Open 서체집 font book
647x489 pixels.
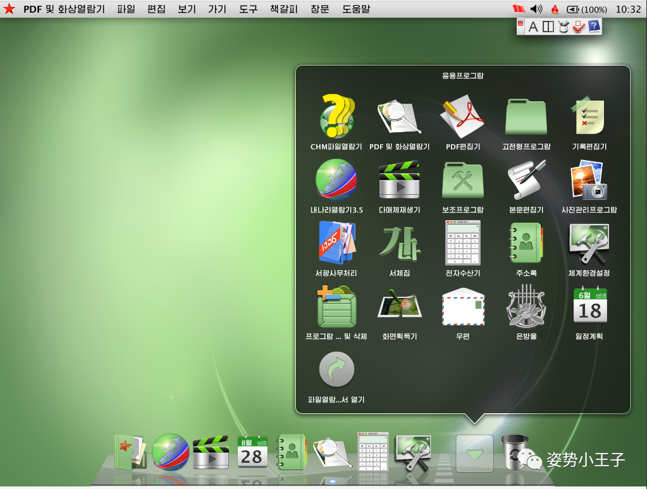[399, 244]
